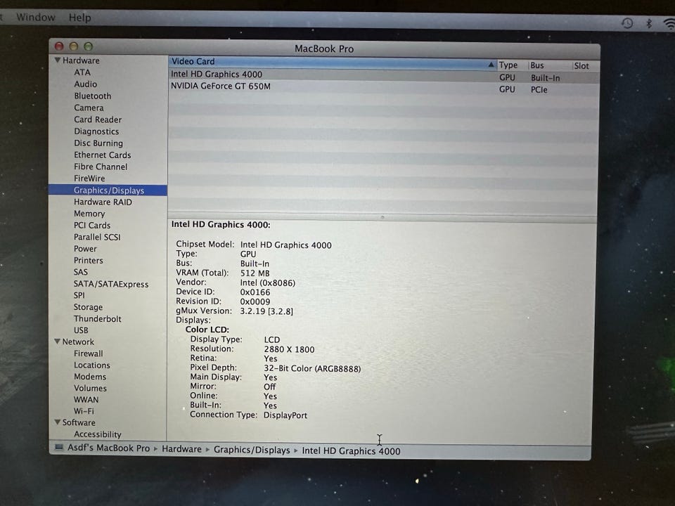
Task: Click the split pane divider handle
Action: click(382, 217)
